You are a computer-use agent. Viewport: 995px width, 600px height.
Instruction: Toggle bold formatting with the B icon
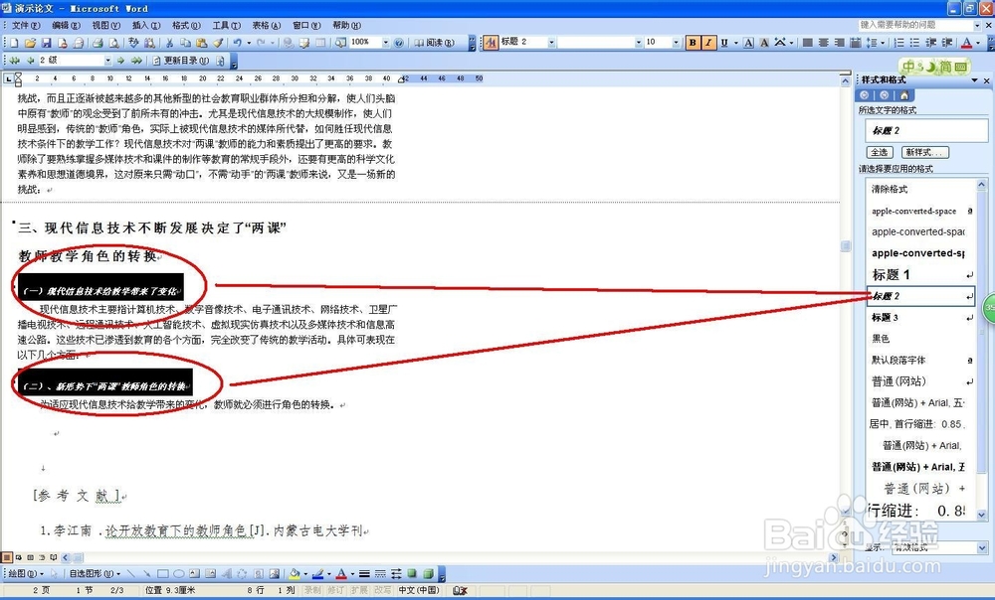click(693, 43)
